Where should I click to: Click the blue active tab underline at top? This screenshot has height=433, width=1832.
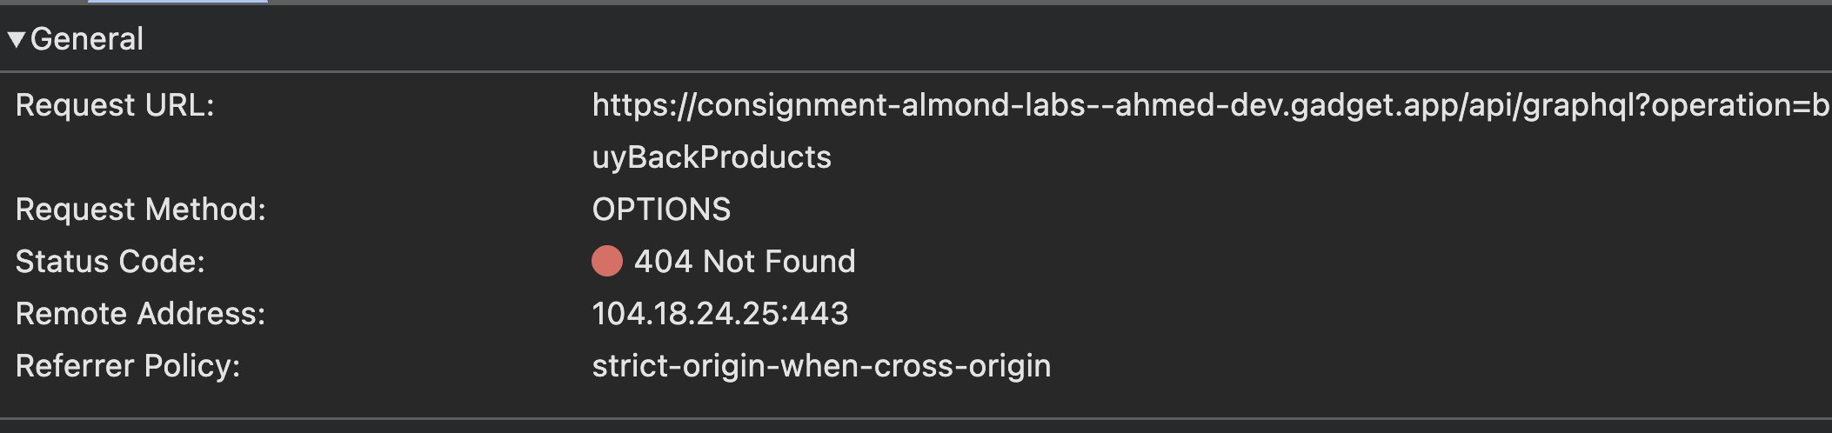pos(177,2)
